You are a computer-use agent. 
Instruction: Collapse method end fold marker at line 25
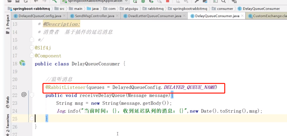pyautogui.click(x=32, y=118)
